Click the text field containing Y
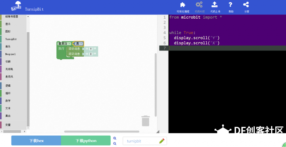 91,49
